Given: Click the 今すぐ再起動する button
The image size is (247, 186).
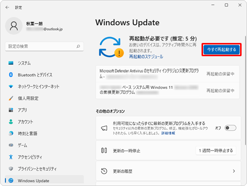Looking at the screenshot, I should point(221,49).
